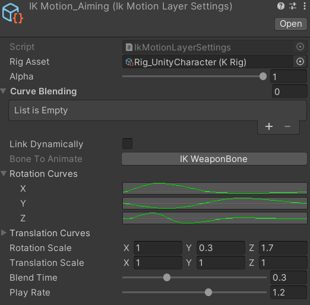Click the IkMotionLayerSettings script file icon
The height and width of the screenshot is (305, 310).
pos(129,47)
